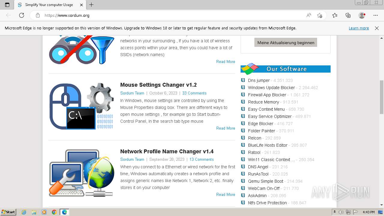
Task: Select Microsoft Edge taskbar icon
Action: (64, 212)
